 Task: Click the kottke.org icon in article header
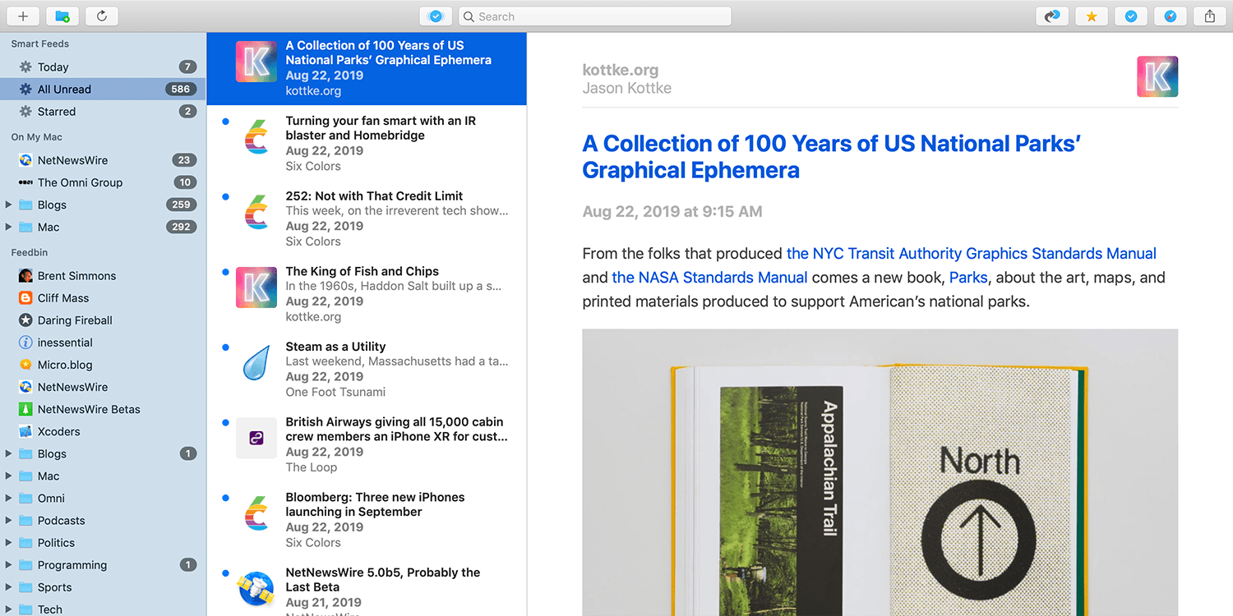click(x=1157, y=76)
